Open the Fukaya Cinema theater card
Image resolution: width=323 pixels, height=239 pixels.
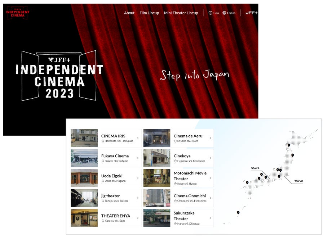(106, 158)
